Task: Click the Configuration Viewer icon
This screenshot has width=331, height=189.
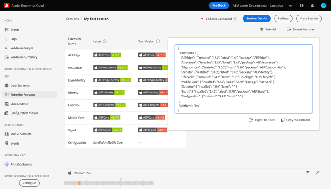Action: [x=7, y=113]
